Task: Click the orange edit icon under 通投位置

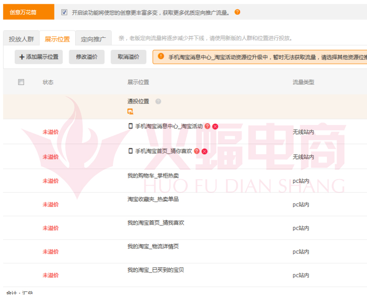Action: pos(130,112)
